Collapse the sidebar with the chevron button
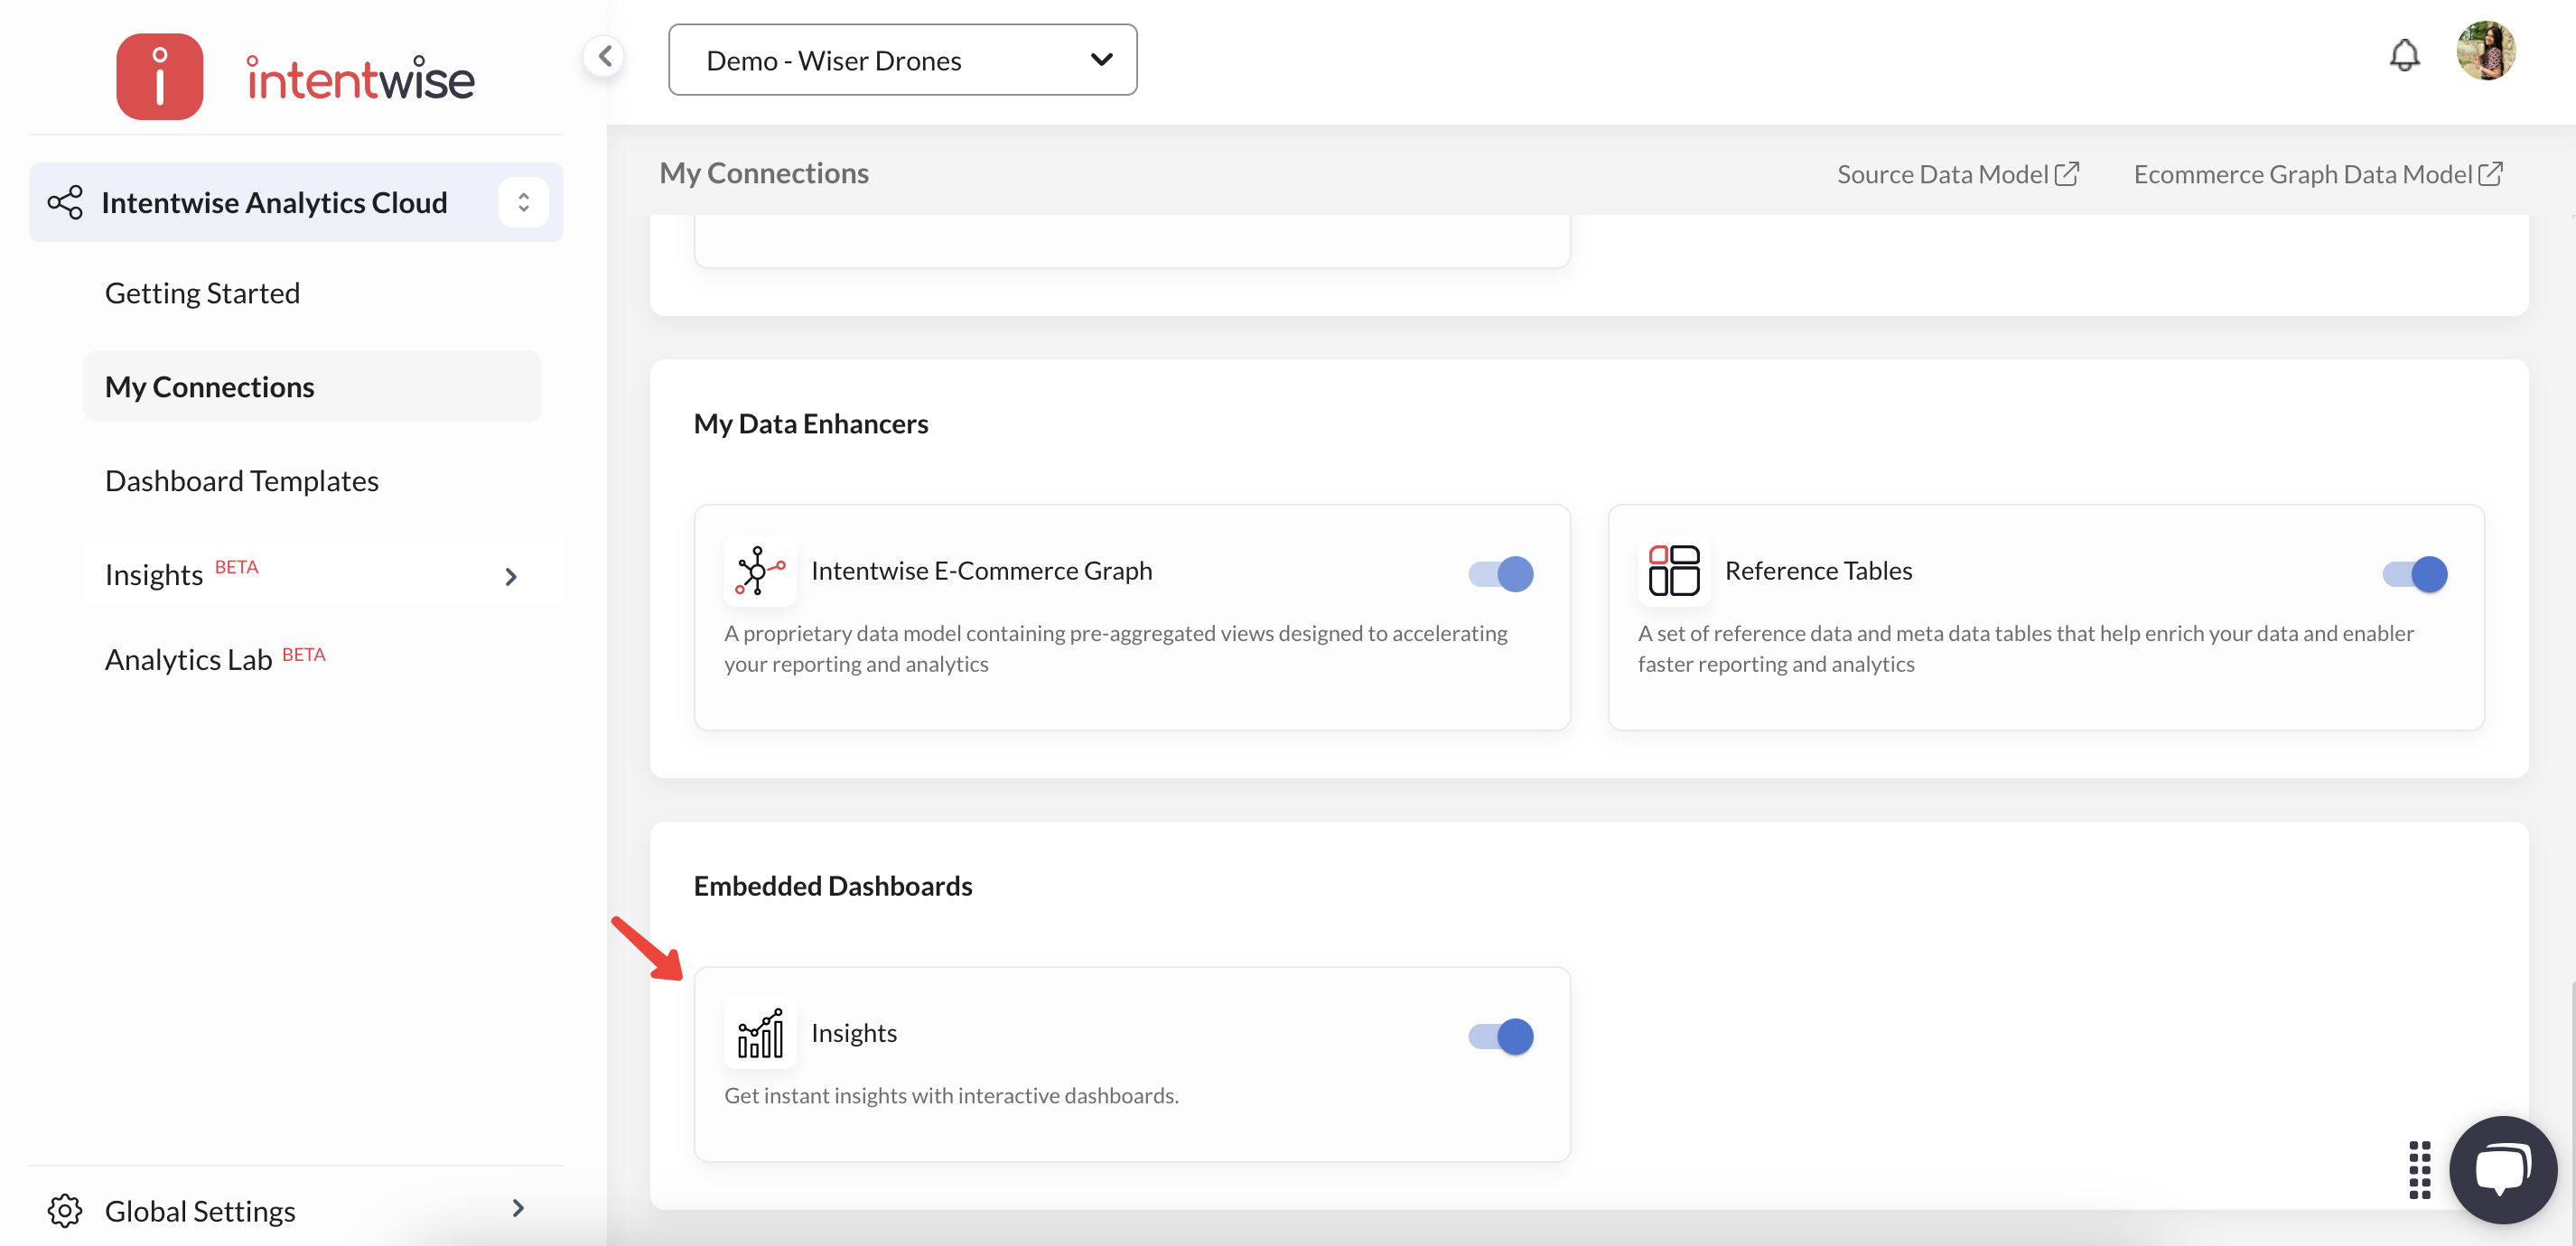The height and width of the screenshot is (1246, 2576). point(604,56)
